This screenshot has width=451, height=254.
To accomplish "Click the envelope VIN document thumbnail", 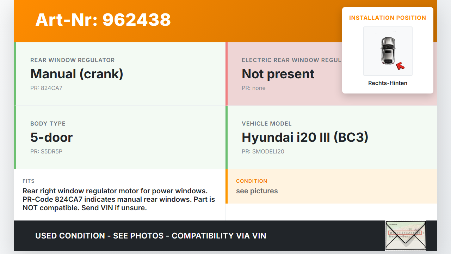I will [x=406, y=235].
